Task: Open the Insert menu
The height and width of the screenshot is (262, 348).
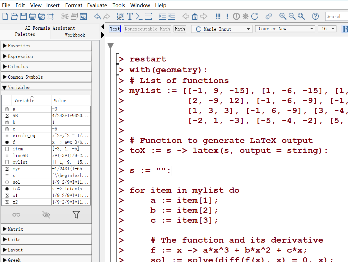Action: 53,5
